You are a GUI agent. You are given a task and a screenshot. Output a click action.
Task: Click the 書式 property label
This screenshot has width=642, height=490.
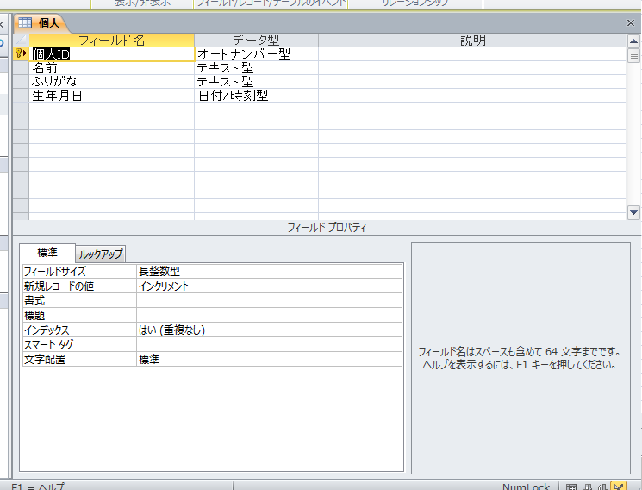(79, 300)
